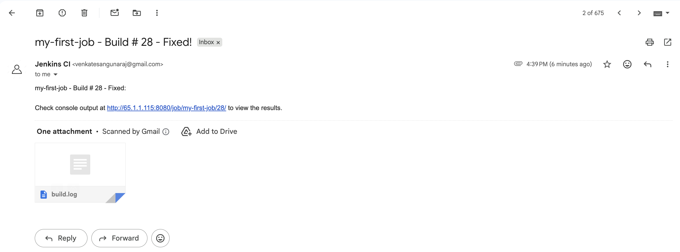Expand the 'to me' recipient details
680x252 pixels.
point(55,74)
